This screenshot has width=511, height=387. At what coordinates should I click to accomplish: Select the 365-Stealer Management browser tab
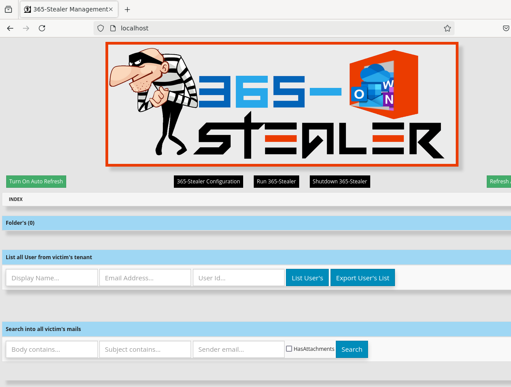click(69, 9)
